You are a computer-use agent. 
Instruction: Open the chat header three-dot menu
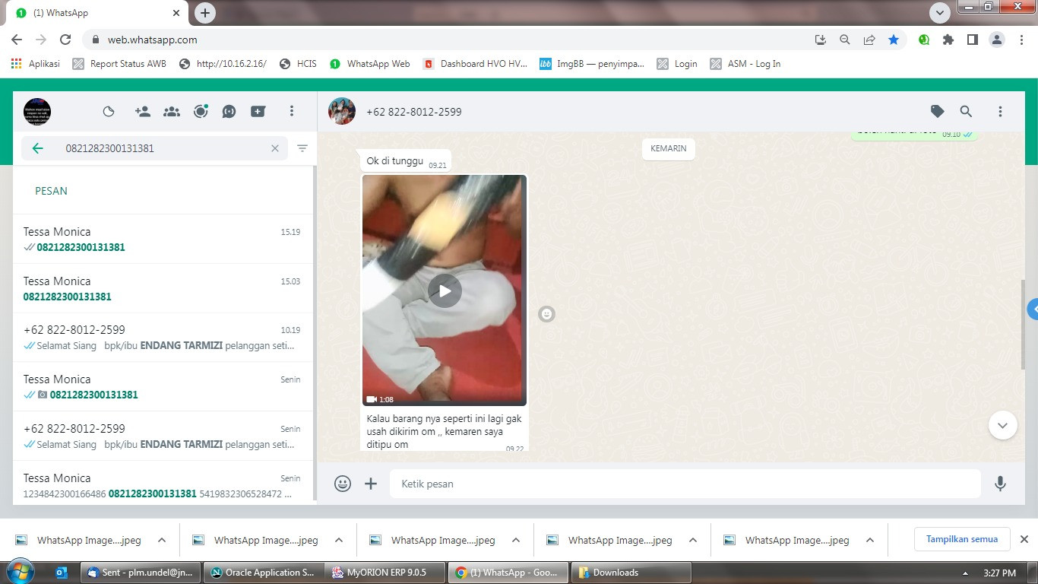[1000, 112]
